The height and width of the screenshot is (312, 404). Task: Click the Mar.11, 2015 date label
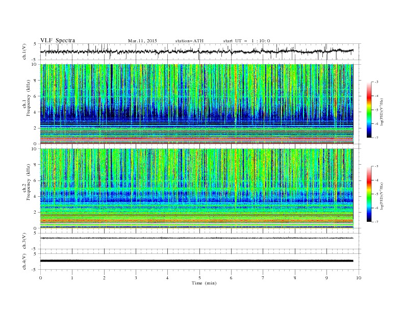(x=142, y=41)
